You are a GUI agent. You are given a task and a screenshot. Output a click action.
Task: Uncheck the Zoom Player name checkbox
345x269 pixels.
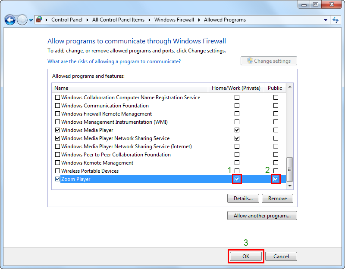[x=57, y=179]
